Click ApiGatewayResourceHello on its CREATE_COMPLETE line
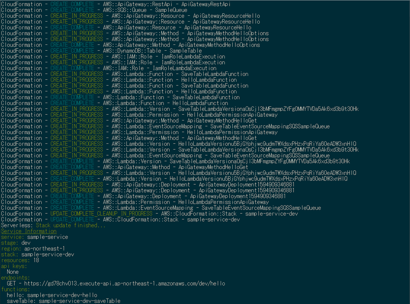 click(218, 27)
